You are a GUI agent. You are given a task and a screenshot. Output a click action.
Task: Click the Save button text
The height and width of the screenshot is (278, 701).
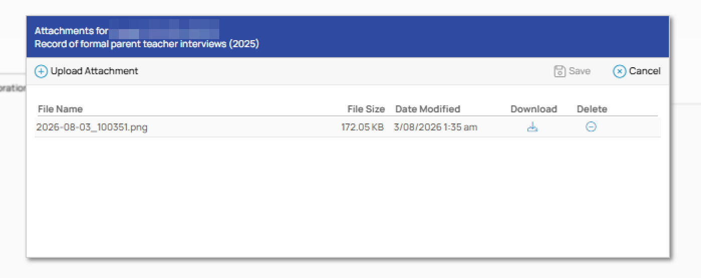pos(580,71)
